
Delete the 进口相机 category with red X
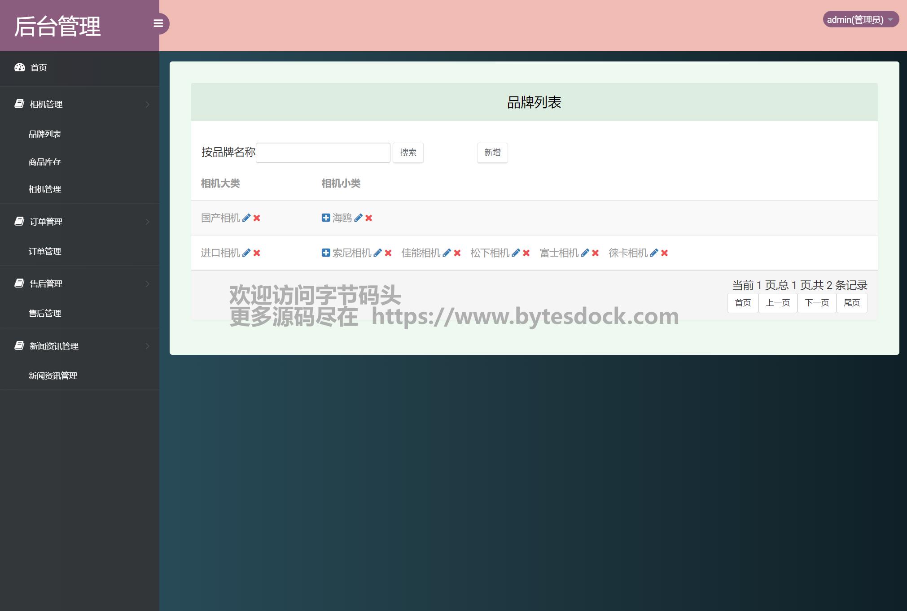point(257,253)
